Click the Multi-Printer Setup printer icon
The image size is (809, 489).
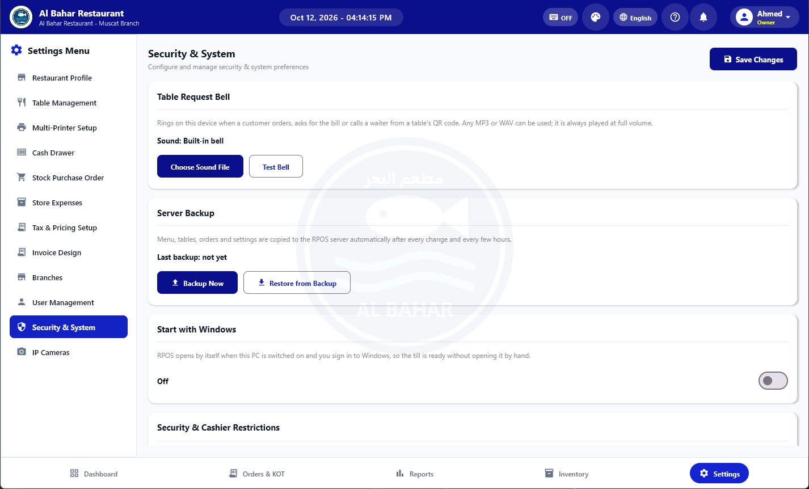22,128
